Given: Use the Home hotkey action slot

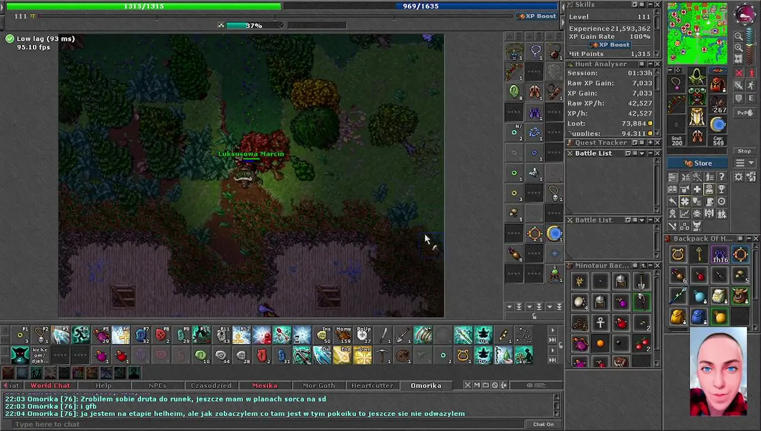Looking at the screenshot, I should point(343,335).
